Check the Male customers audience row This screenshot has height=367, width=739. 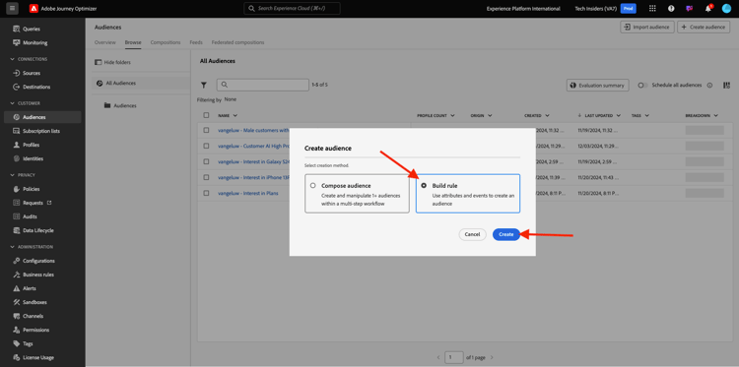click(207, 130)
